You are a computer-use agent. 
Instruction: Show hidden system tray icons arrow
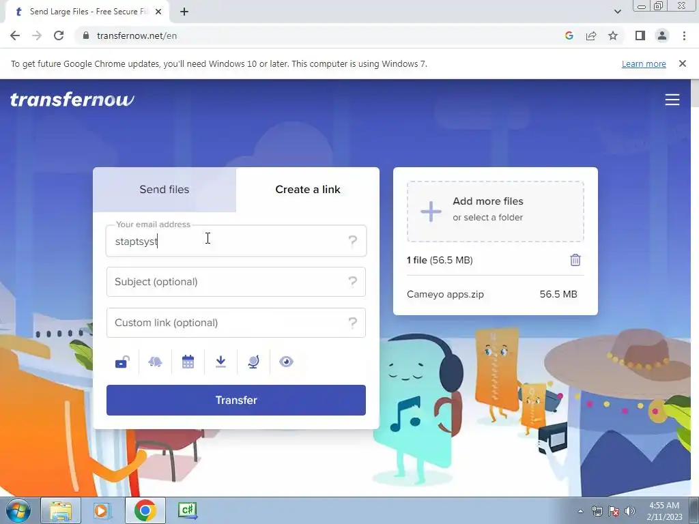(x=580, y=511)
